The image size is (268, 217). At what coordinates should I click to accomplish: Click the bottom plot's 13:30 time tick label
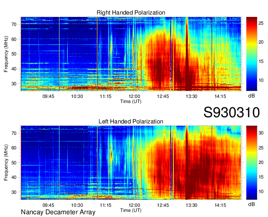point(192,205)
